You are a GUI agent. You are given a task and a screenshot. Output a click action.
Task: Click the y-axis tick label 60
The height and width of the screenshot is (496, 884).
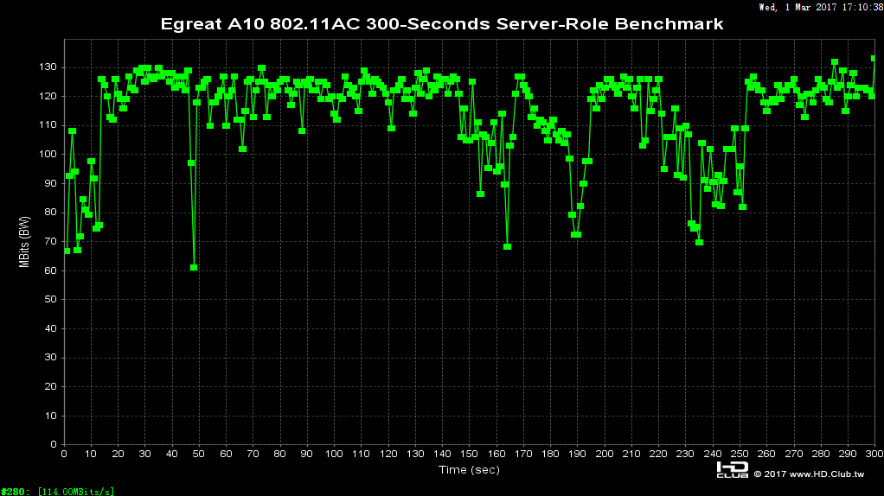coord(51,270)
